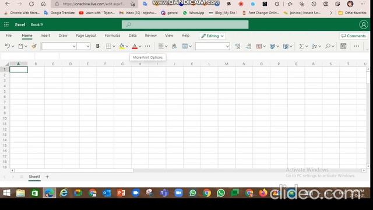The image size is (373, 210).
Task: Click the Cell Styles icon
Action: pyautogui.click(x=286, y=46)
